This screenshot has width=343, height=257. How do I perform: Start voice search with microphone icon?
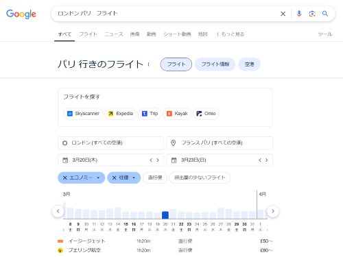point(299,14)
